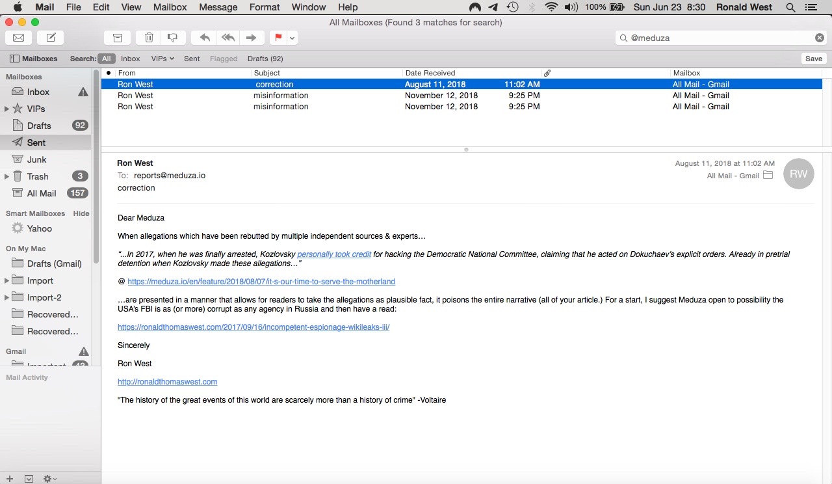Flag the message with red flag

278,38
